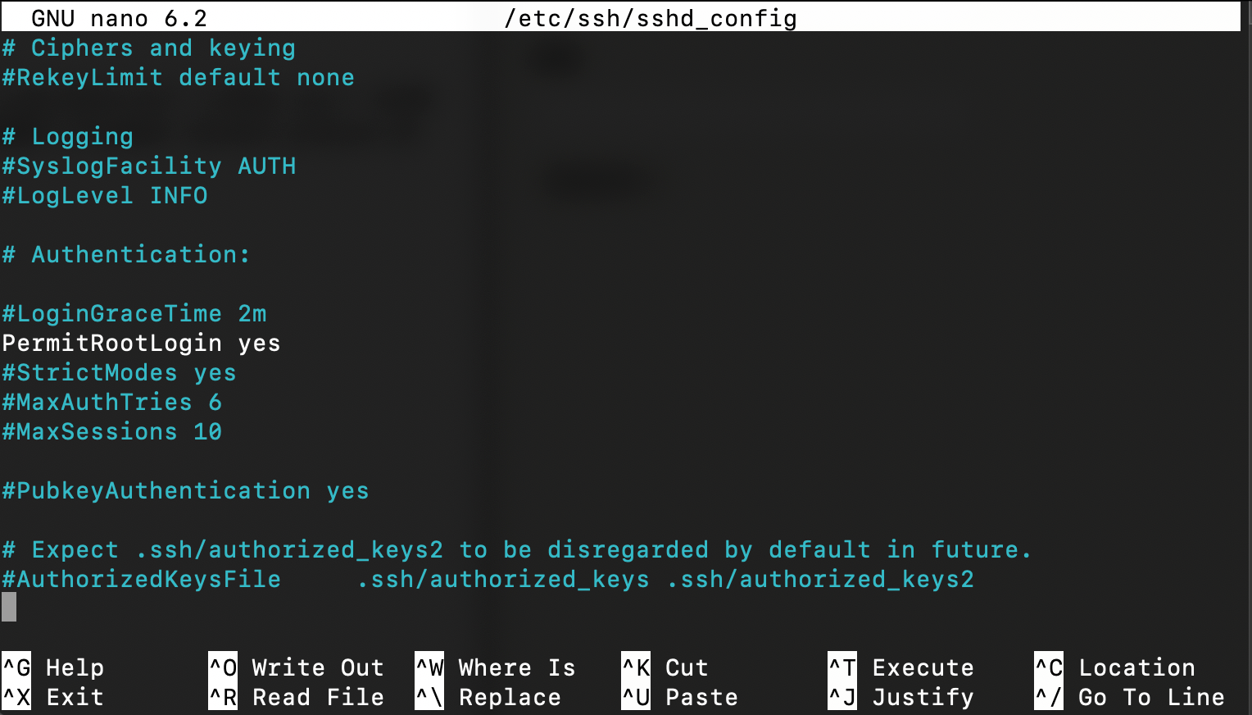The width and height of the screenshot is (1252, 715).
Task: Click the #StrictModes yes line
Action: (x=119, y=372)
